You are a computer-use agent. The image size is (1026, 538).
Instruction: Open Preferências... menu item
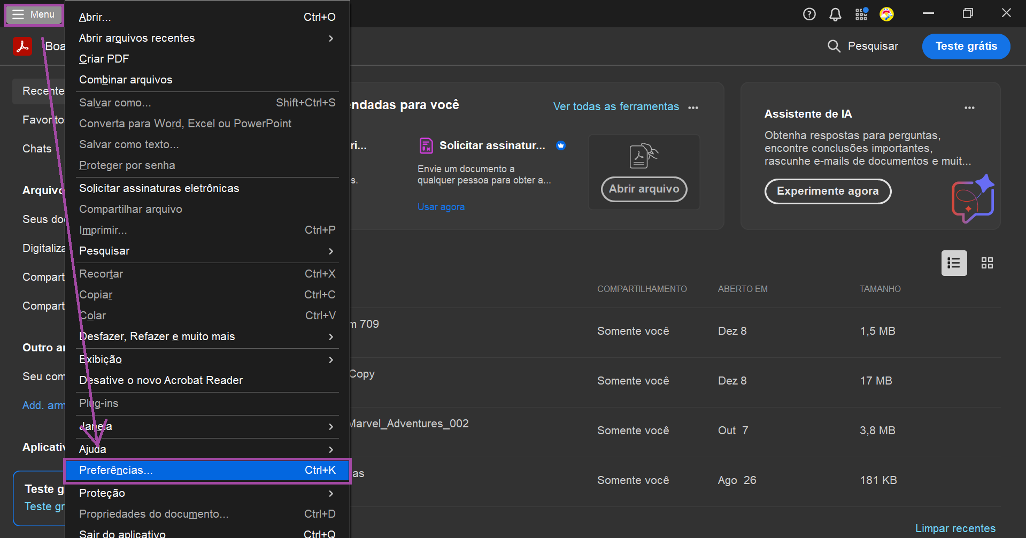point(207,470)
